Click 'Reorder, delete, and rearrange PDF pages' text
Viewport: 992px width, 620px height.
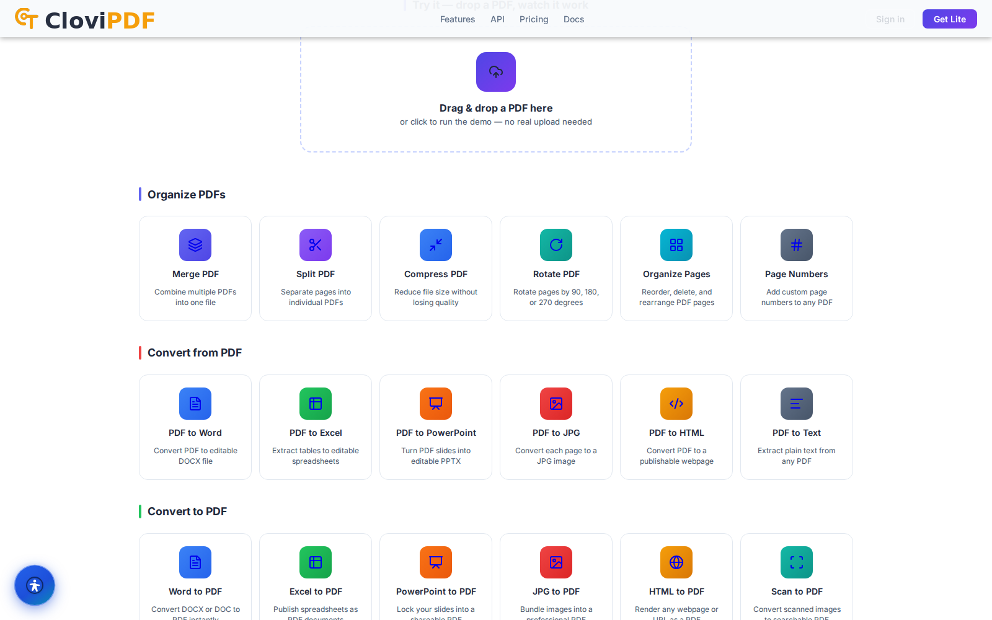pos(676,297)
